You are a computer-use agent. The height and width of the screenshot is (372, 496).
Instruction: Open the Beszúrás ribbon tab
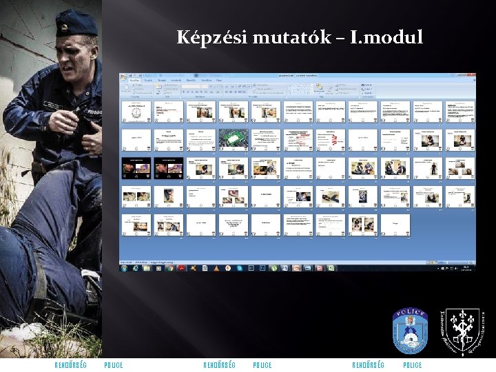tap(148, 81)
